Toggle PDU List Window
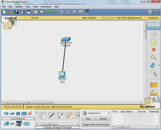161x130 pixels. (x=96, y=125)
